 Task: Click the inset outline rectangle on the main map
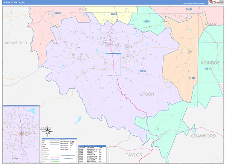[x=113, y=64]
